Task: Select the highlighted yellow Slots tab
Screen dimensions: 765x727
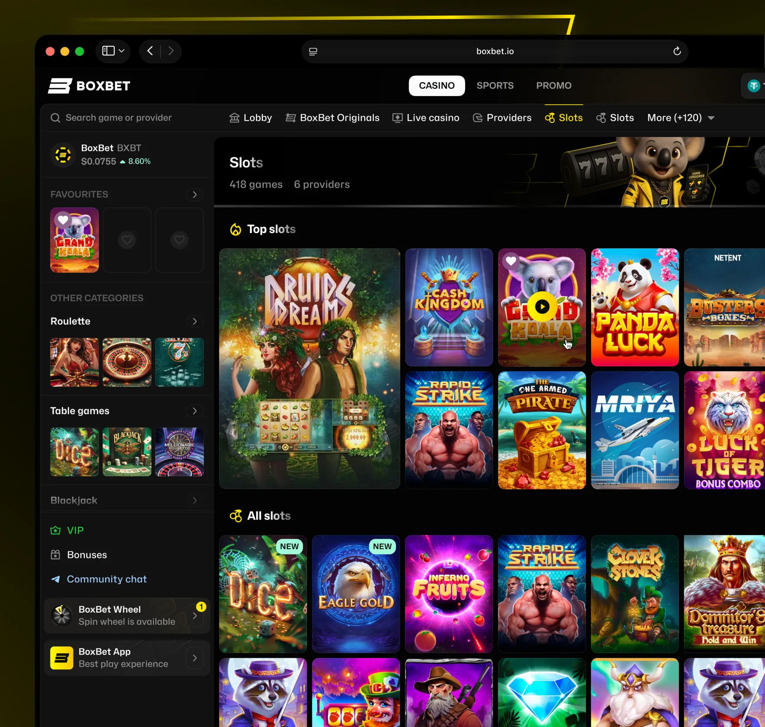Action: tap(564, 118)
